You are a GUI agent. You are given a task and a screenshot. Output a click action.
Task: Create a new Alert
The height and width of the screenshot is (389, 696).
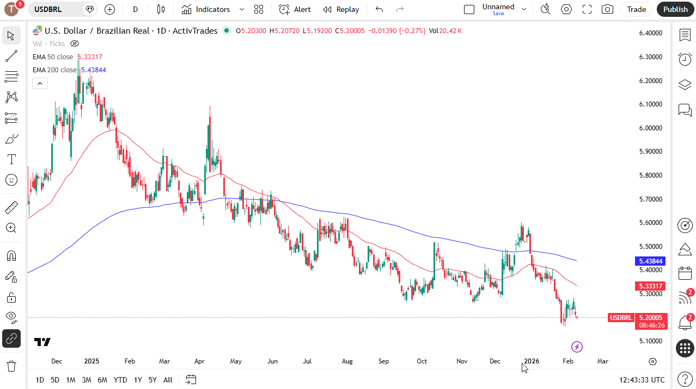pos(295,9)
